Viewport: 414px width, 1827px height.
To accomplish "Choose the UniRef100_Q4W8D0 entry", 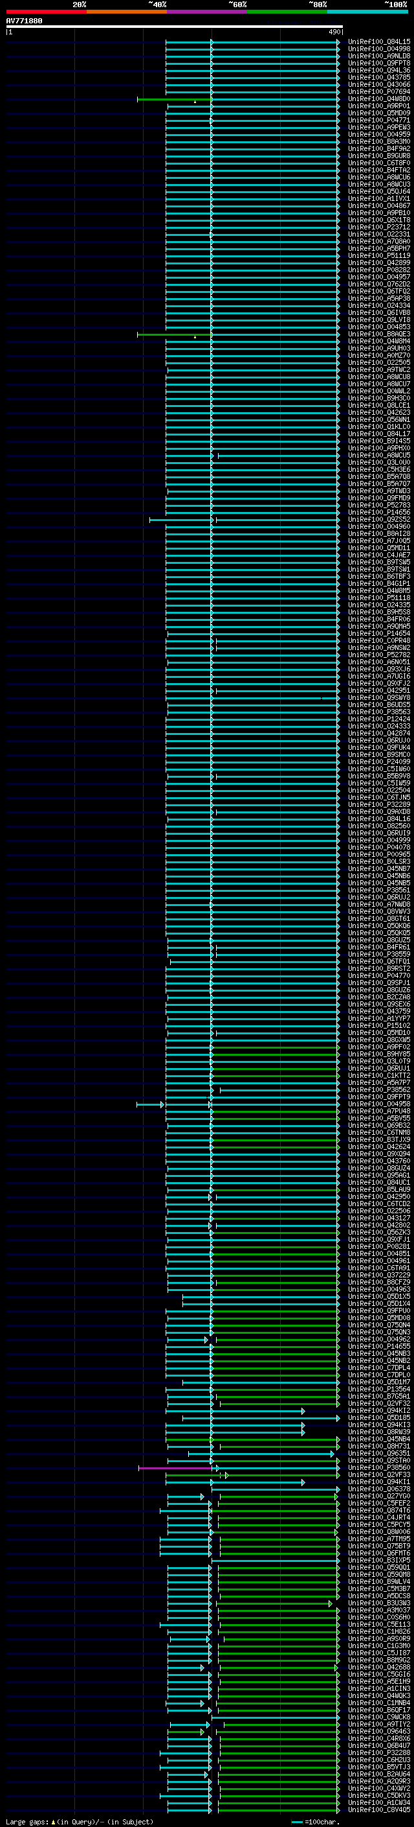I will pyautogui.click(x=379, y=99).
